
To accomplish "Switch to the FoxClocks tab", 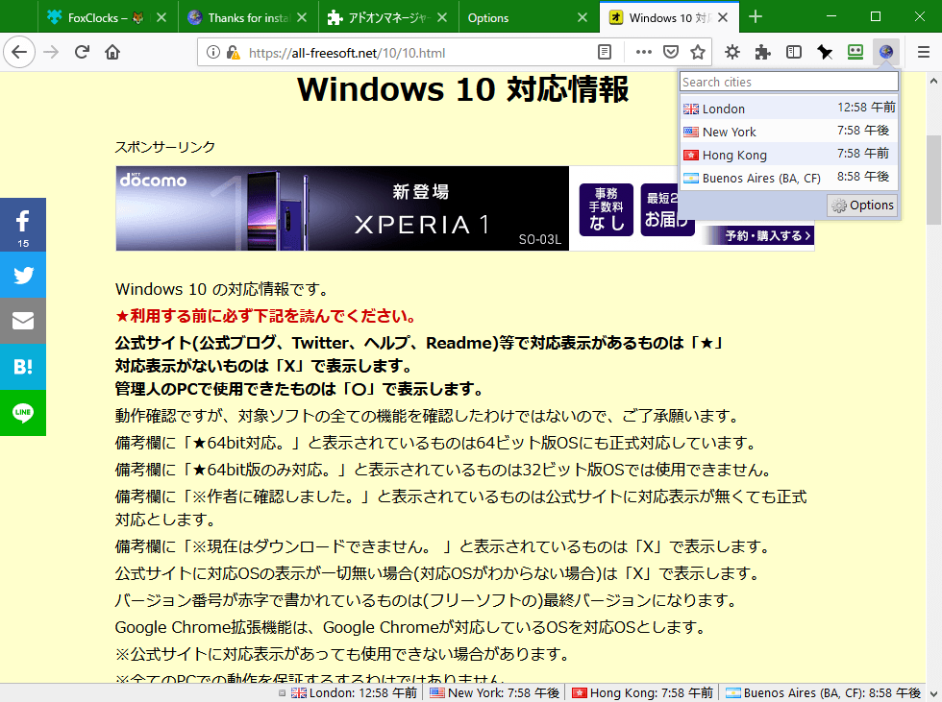I will [96, 17].
